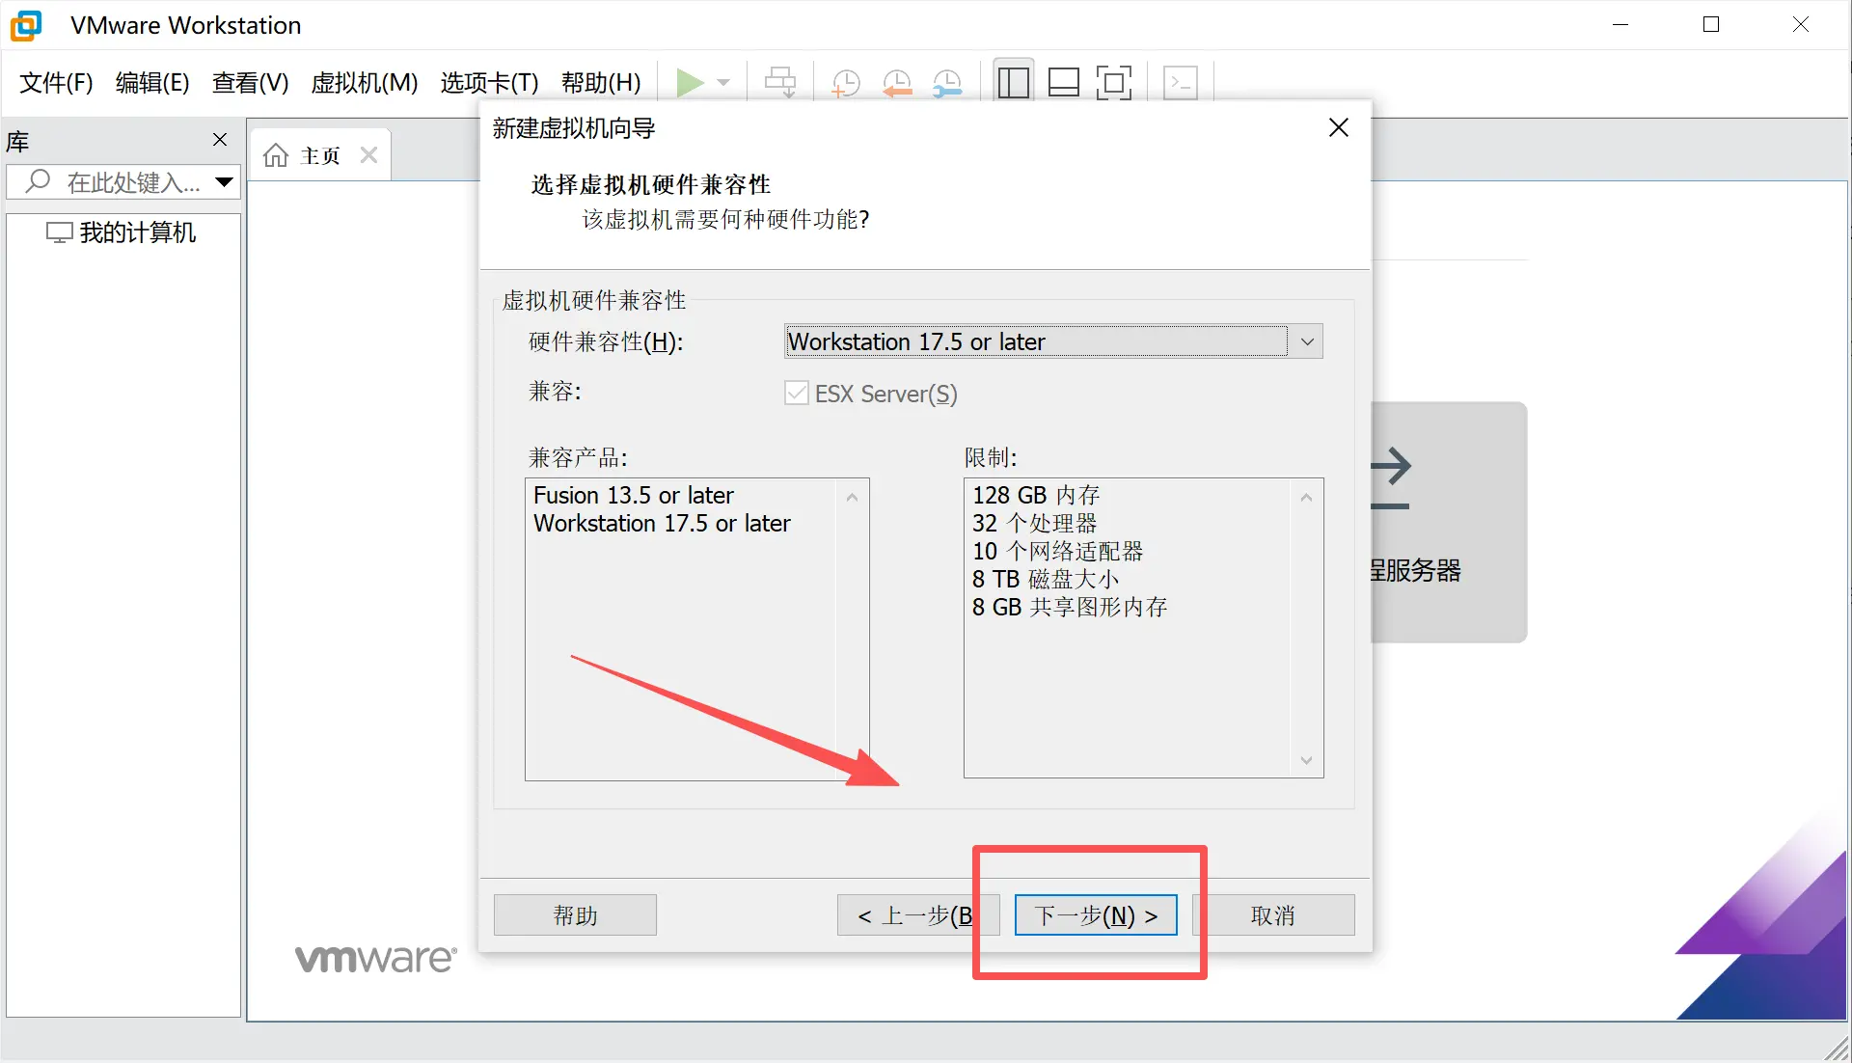Open the console view toolbar icon

tap(1181, 83)
